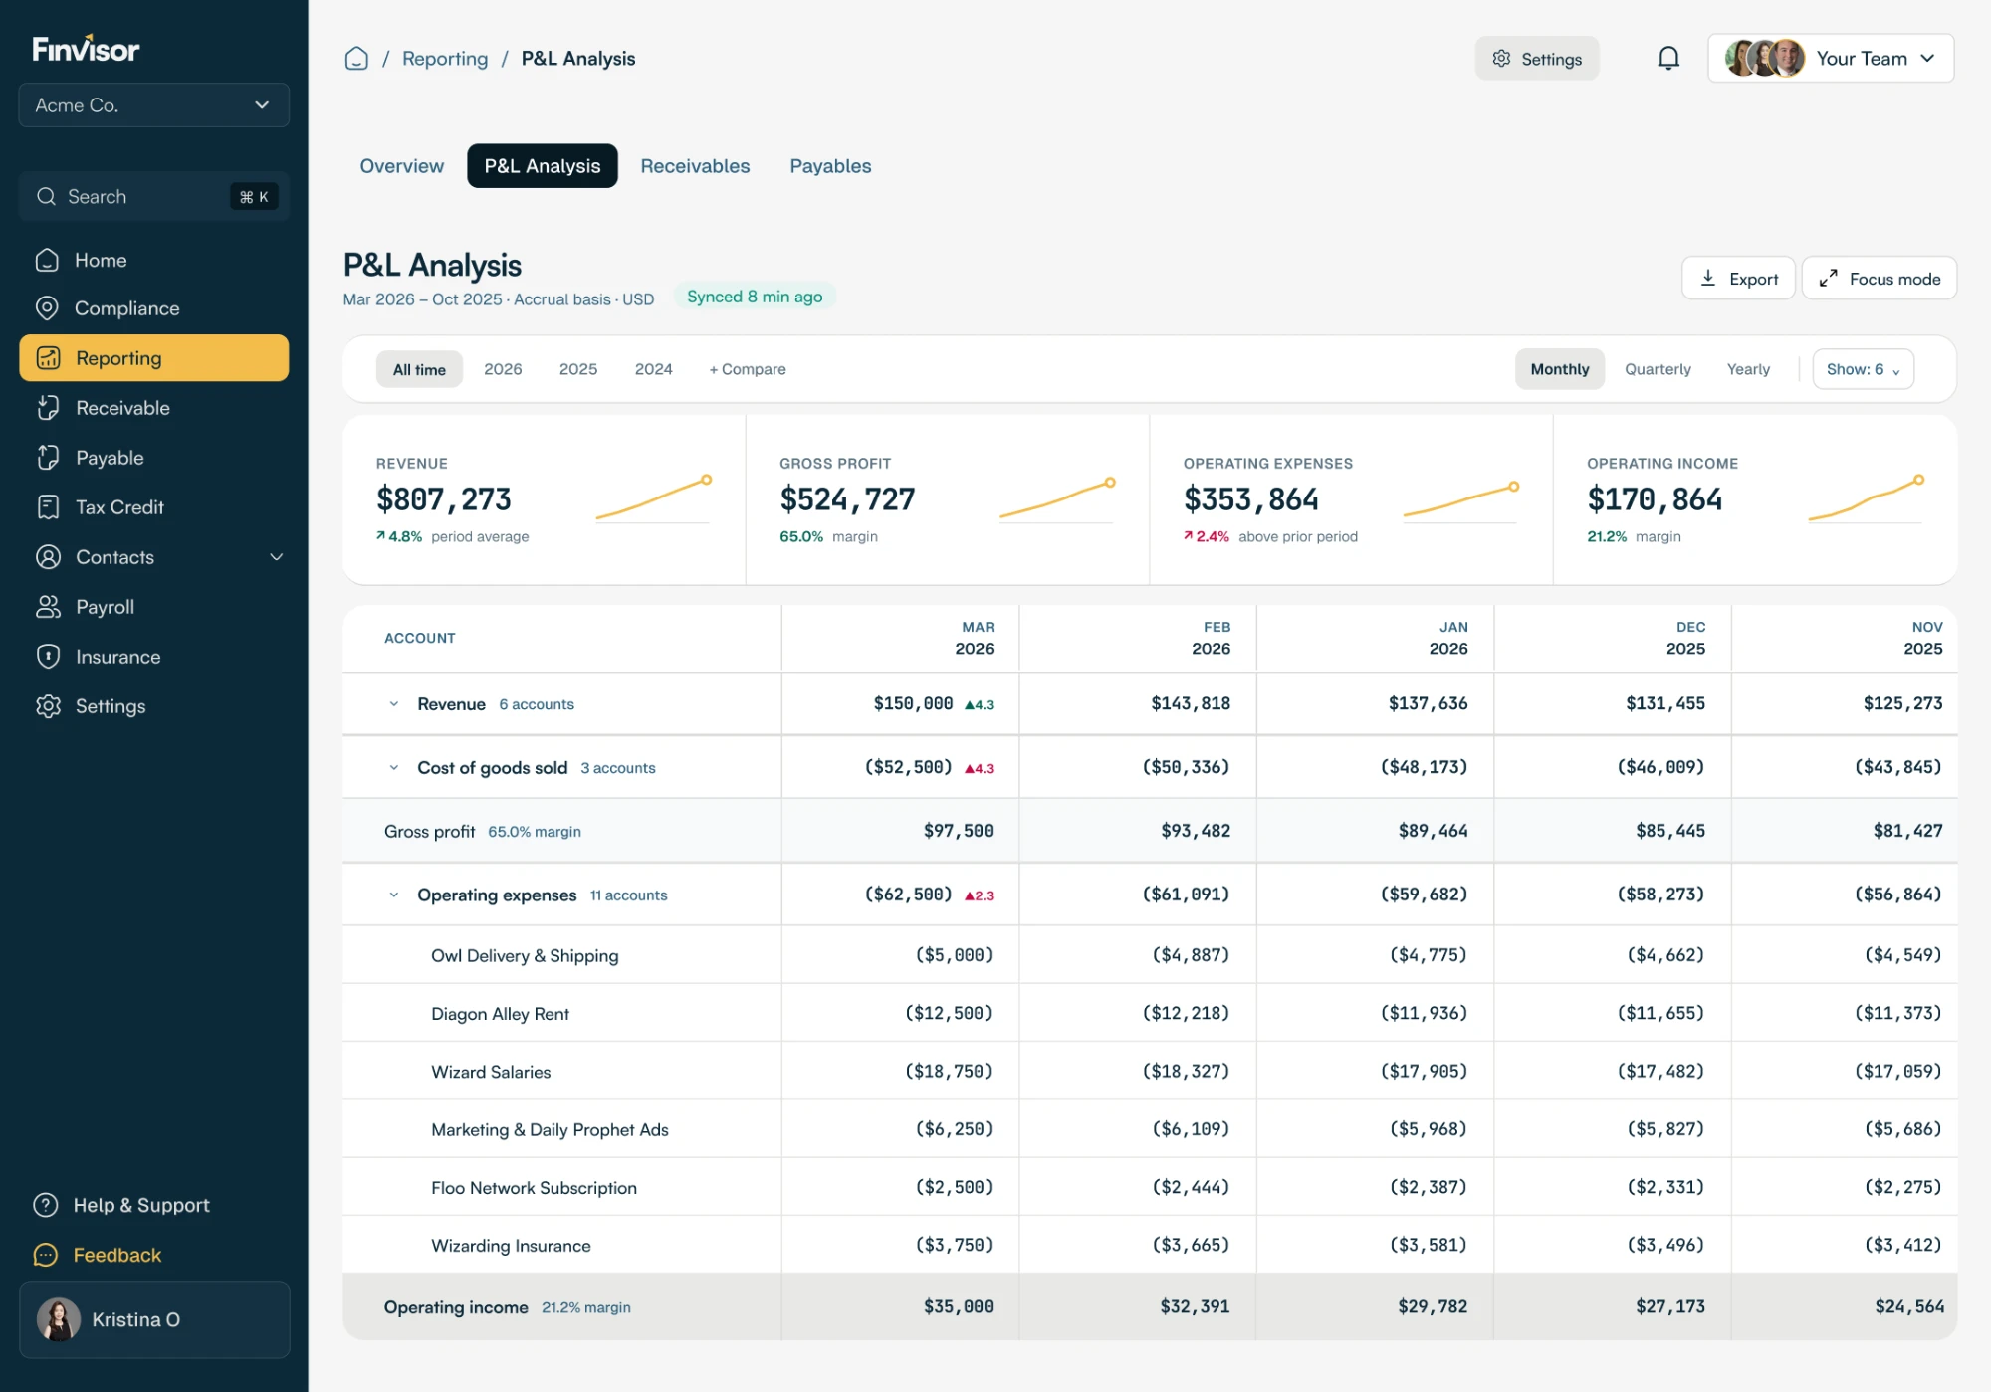Switch to Monthly view

click(1559, 369)
